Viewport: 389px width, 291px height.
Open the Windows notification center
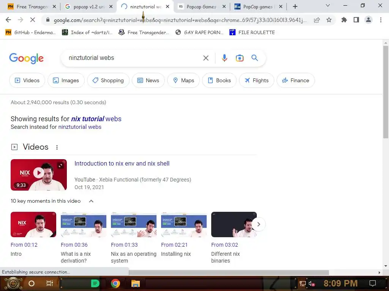click(x=373, y=283)
